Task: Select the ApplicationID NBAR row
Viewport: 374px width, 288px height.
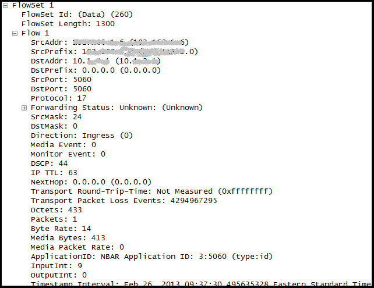Action: [151, 257]
